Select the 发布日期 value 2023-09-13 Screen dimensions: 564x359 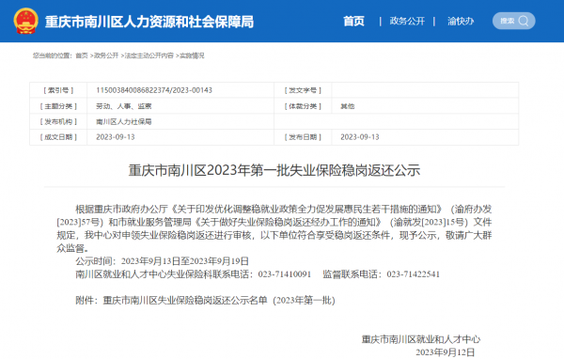360,137
